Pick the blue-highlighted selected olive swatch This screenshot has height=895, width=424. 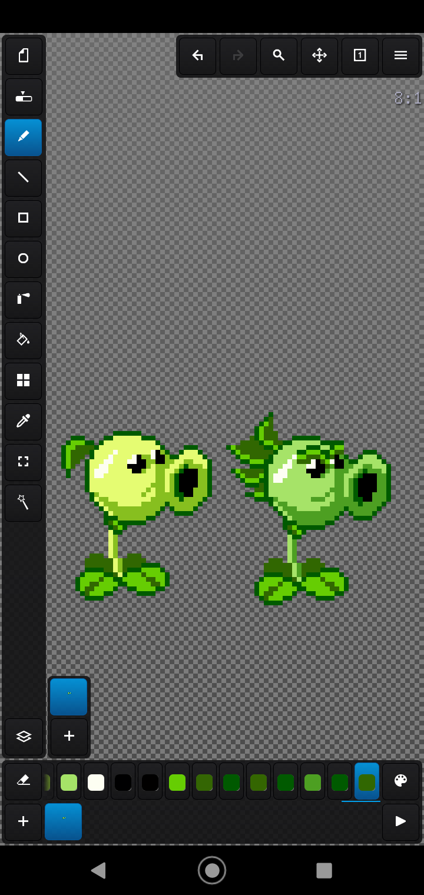click(367, 782)
